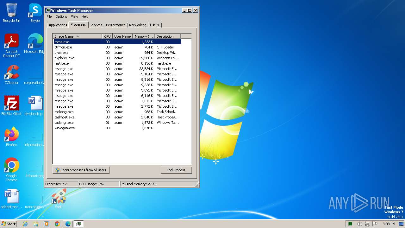The width and height of the screenshot is (405, 228).
Task: Switch to the Networking tab
Action: tap(138, 25)
